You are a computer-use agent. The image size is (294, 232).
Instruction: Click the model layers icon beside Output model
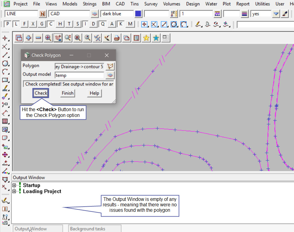coord(110,75)
